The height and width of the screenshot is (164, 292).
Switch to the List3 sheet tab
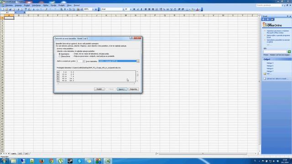(26, 154)
